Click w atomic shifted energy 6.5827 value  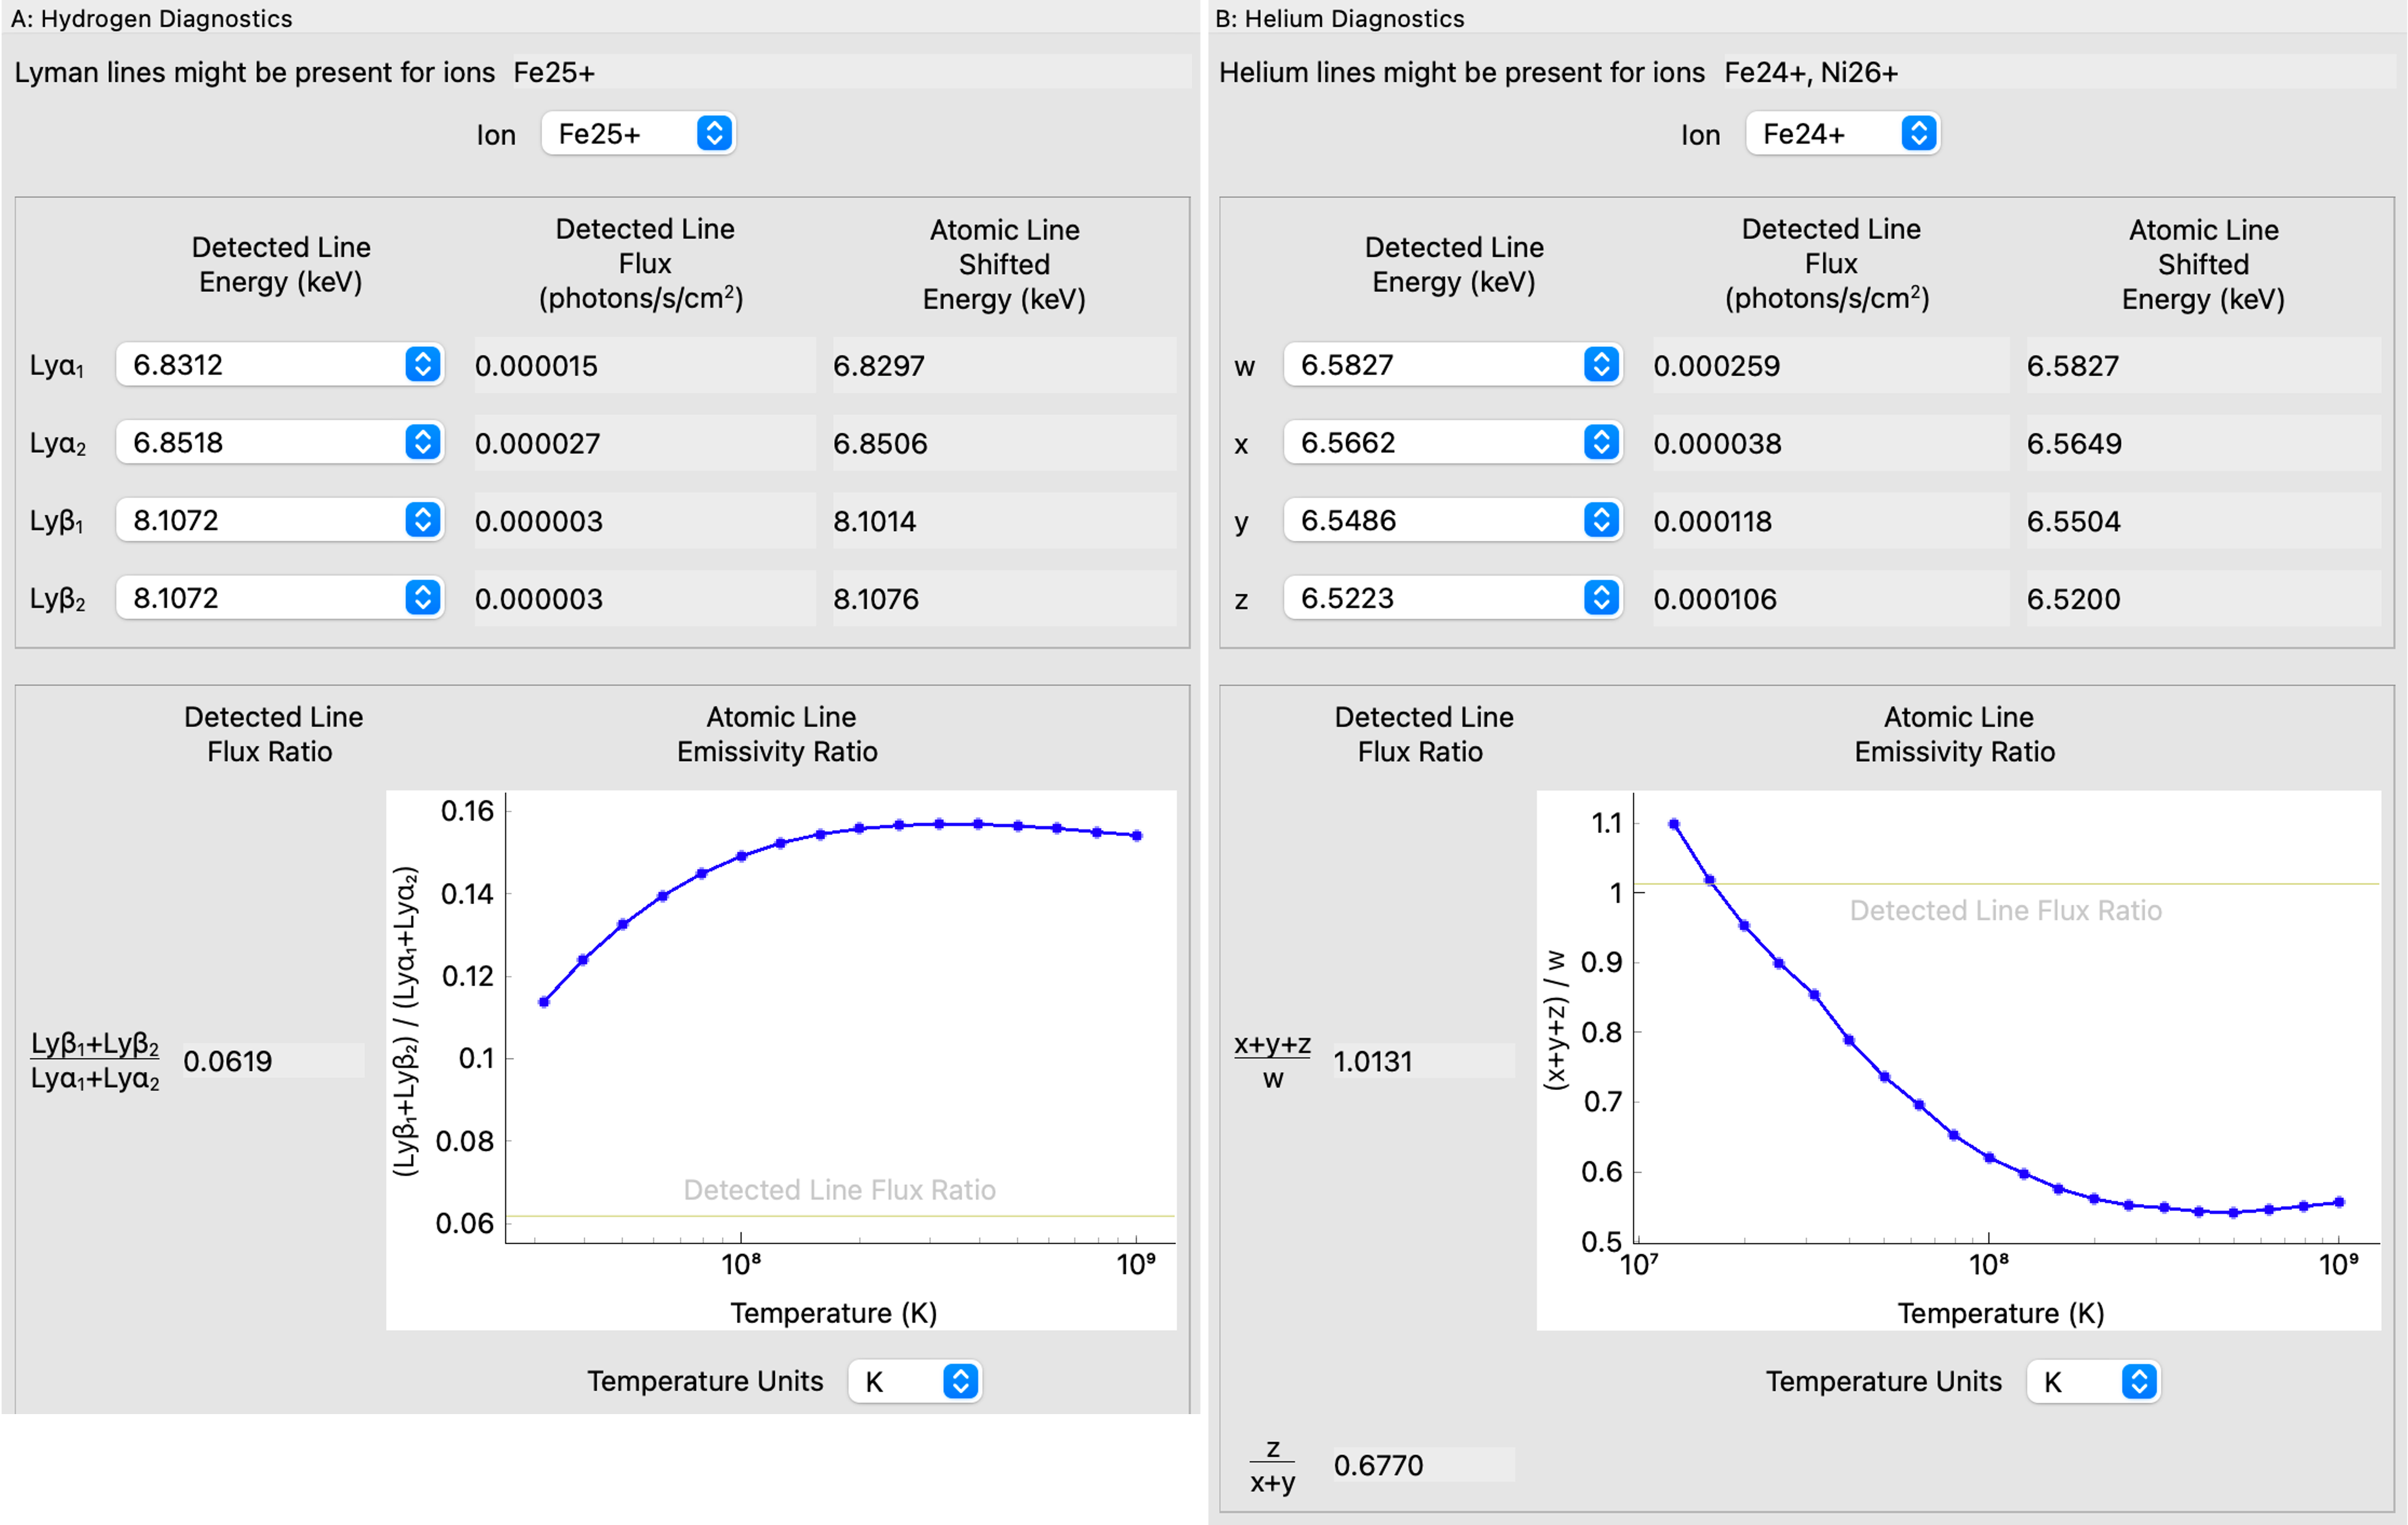pyautogui.click(x=2204, y=365)
